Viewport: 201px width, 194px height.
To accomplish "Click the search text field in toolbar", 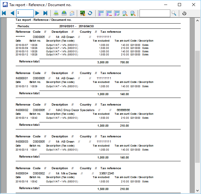I will pos(154,13).
